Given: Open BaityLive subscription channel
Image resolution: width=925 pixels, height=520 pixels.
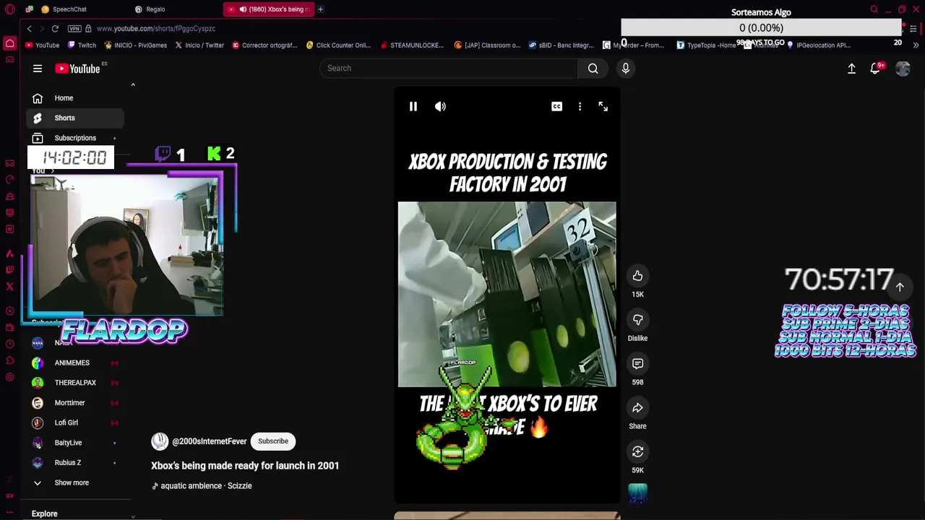Looking at the screenshot, I should pos(75,443).
